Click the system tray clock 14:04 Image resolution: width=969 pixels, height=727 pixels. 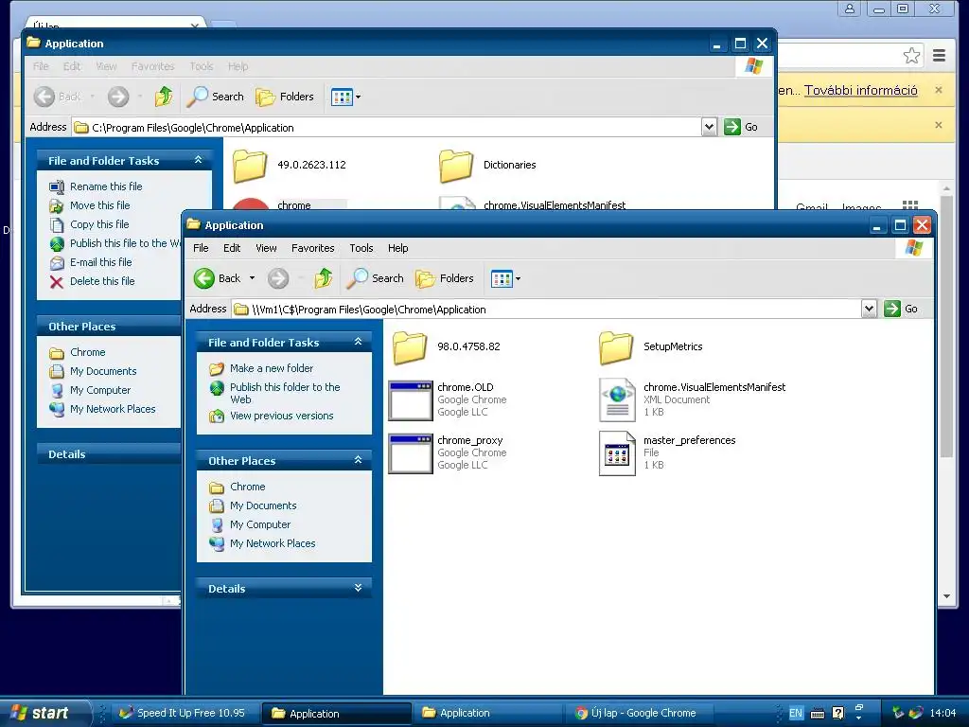(x=943, y=713)
